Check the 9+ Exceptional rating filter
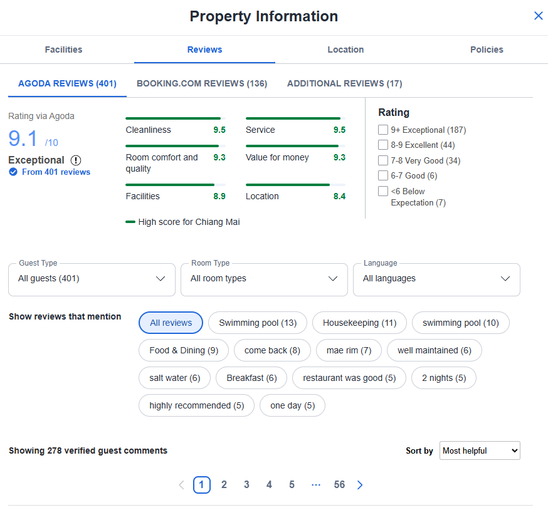Image resolution: width=548 pixels, height=510 pixels. click(x=383, y=130)
